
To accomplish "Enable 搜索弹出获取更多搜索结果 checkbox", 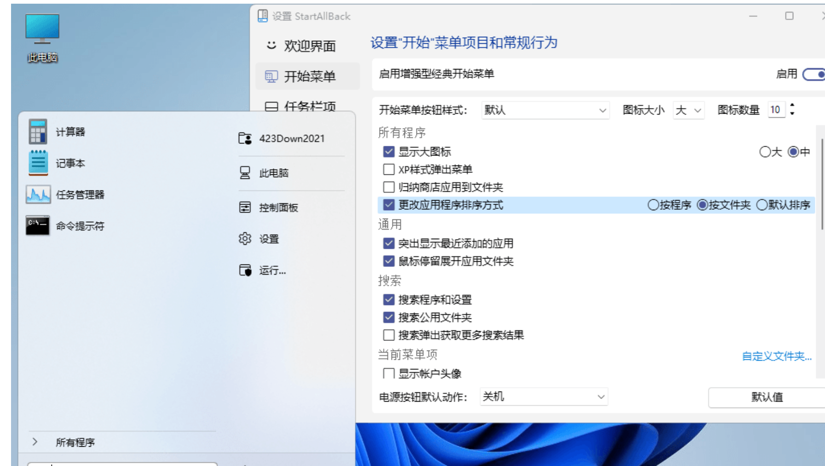I will (x=389, y=335).
